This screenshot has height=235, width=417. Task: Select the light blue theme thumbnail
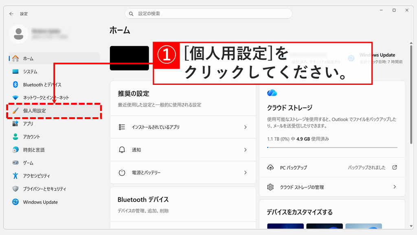tap(364, 226)
